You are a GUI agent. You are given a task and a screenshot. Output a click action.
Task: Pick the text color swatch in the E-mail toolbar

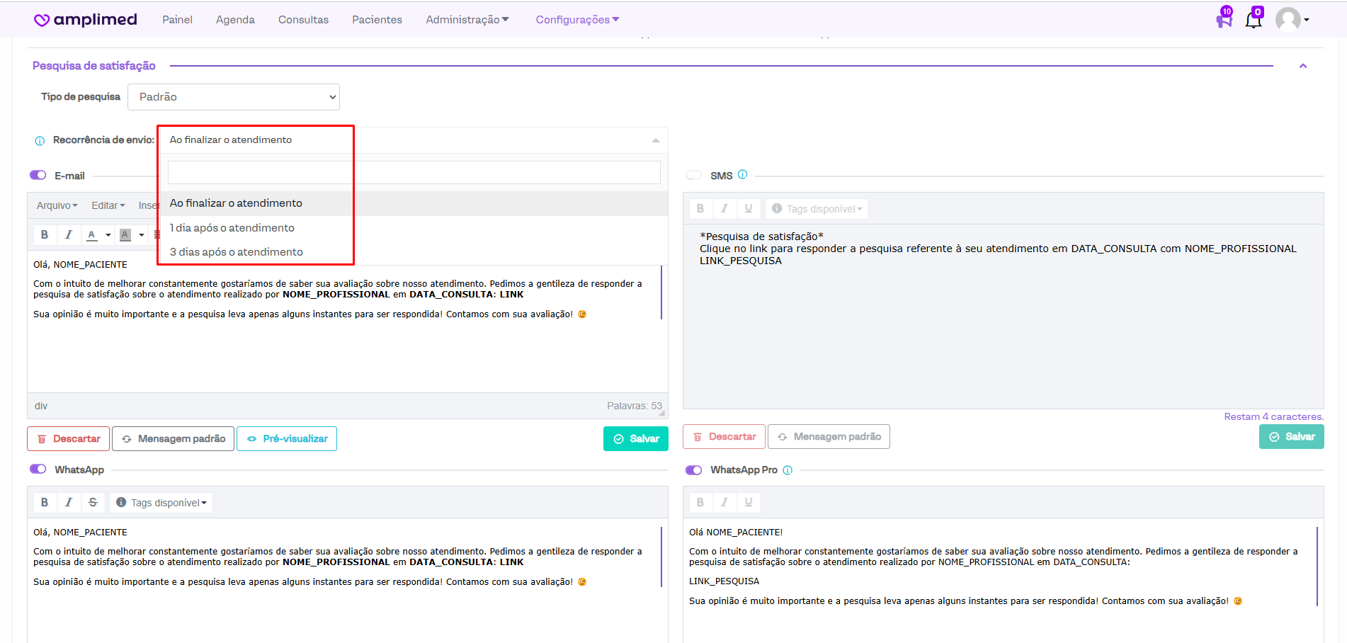[92, 235]
